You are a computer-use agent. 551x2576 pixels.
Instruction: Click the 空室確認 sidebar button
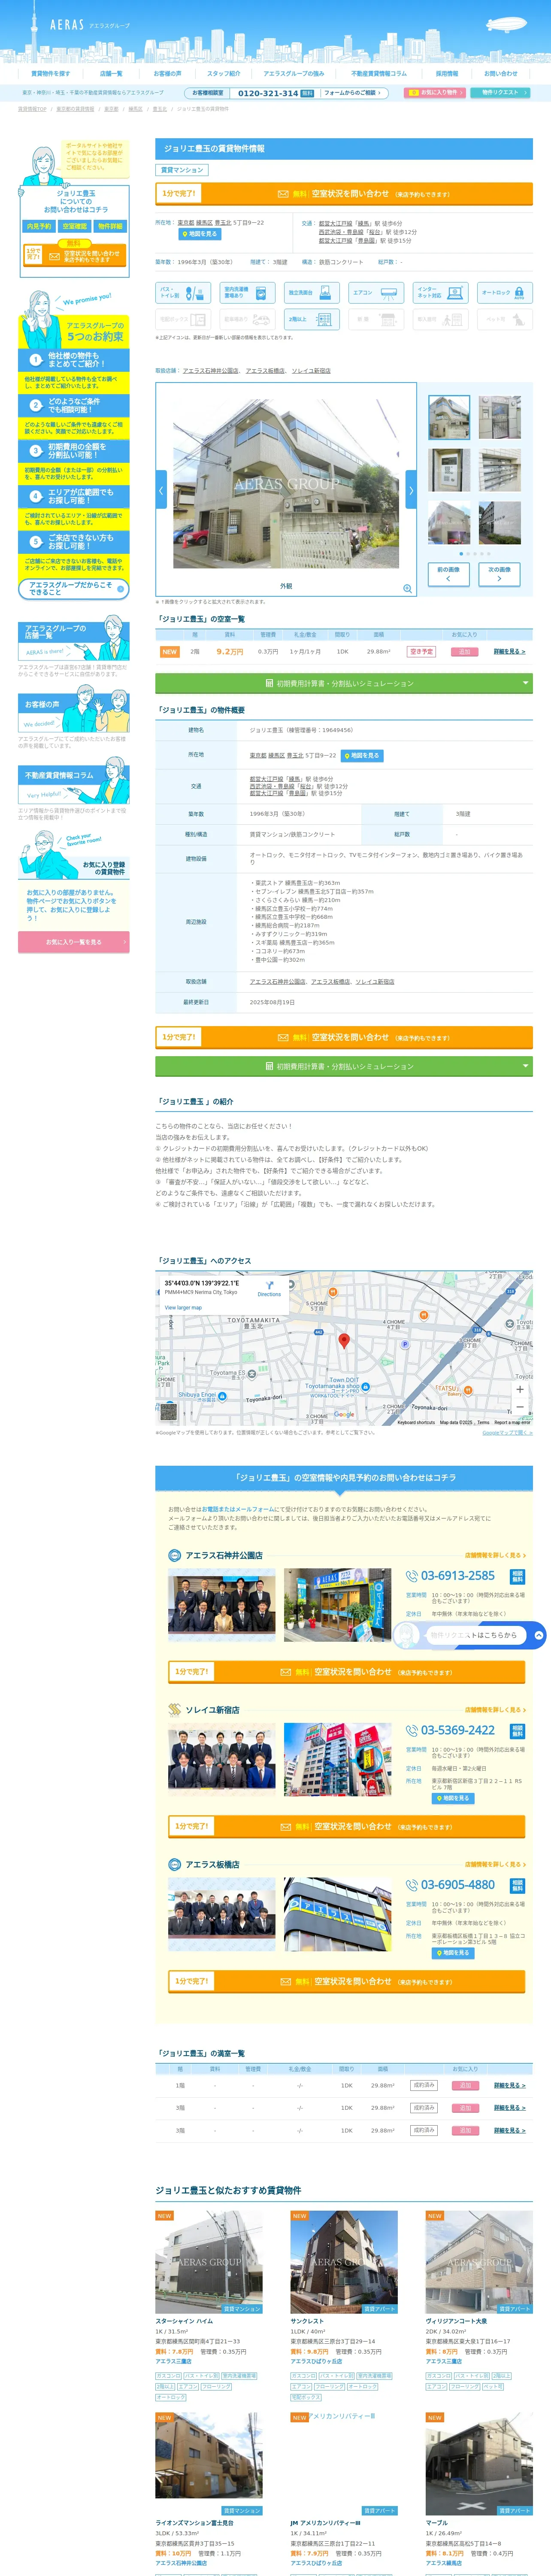coord(75,226)
